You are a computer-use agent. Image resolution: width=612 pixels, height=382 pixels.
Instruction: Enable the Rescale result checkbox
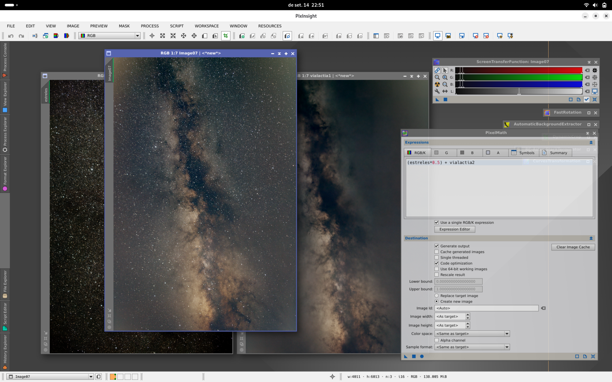436,275
